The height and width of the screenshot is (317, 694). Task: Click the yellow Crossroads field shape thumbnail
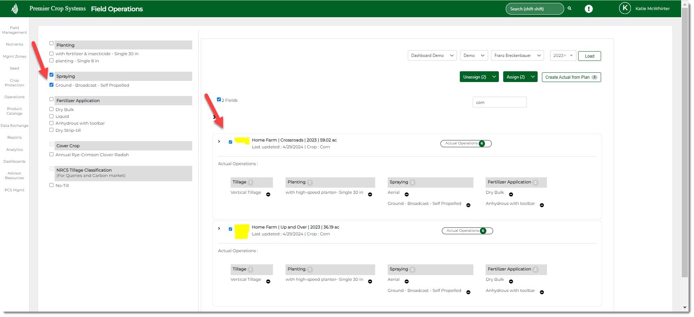[242, 140]
